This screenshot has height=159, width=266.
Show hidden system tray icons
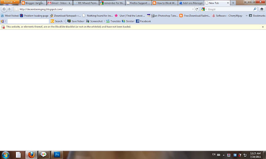224,155
